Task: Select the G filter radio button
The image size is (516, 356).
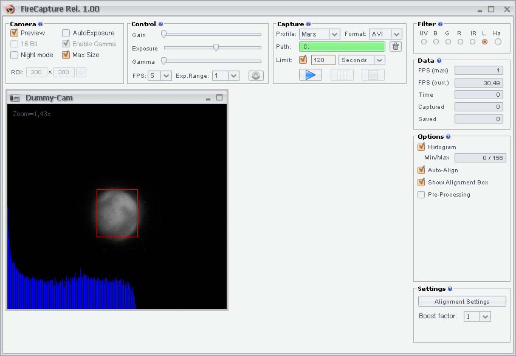Action: coord(448,42)
